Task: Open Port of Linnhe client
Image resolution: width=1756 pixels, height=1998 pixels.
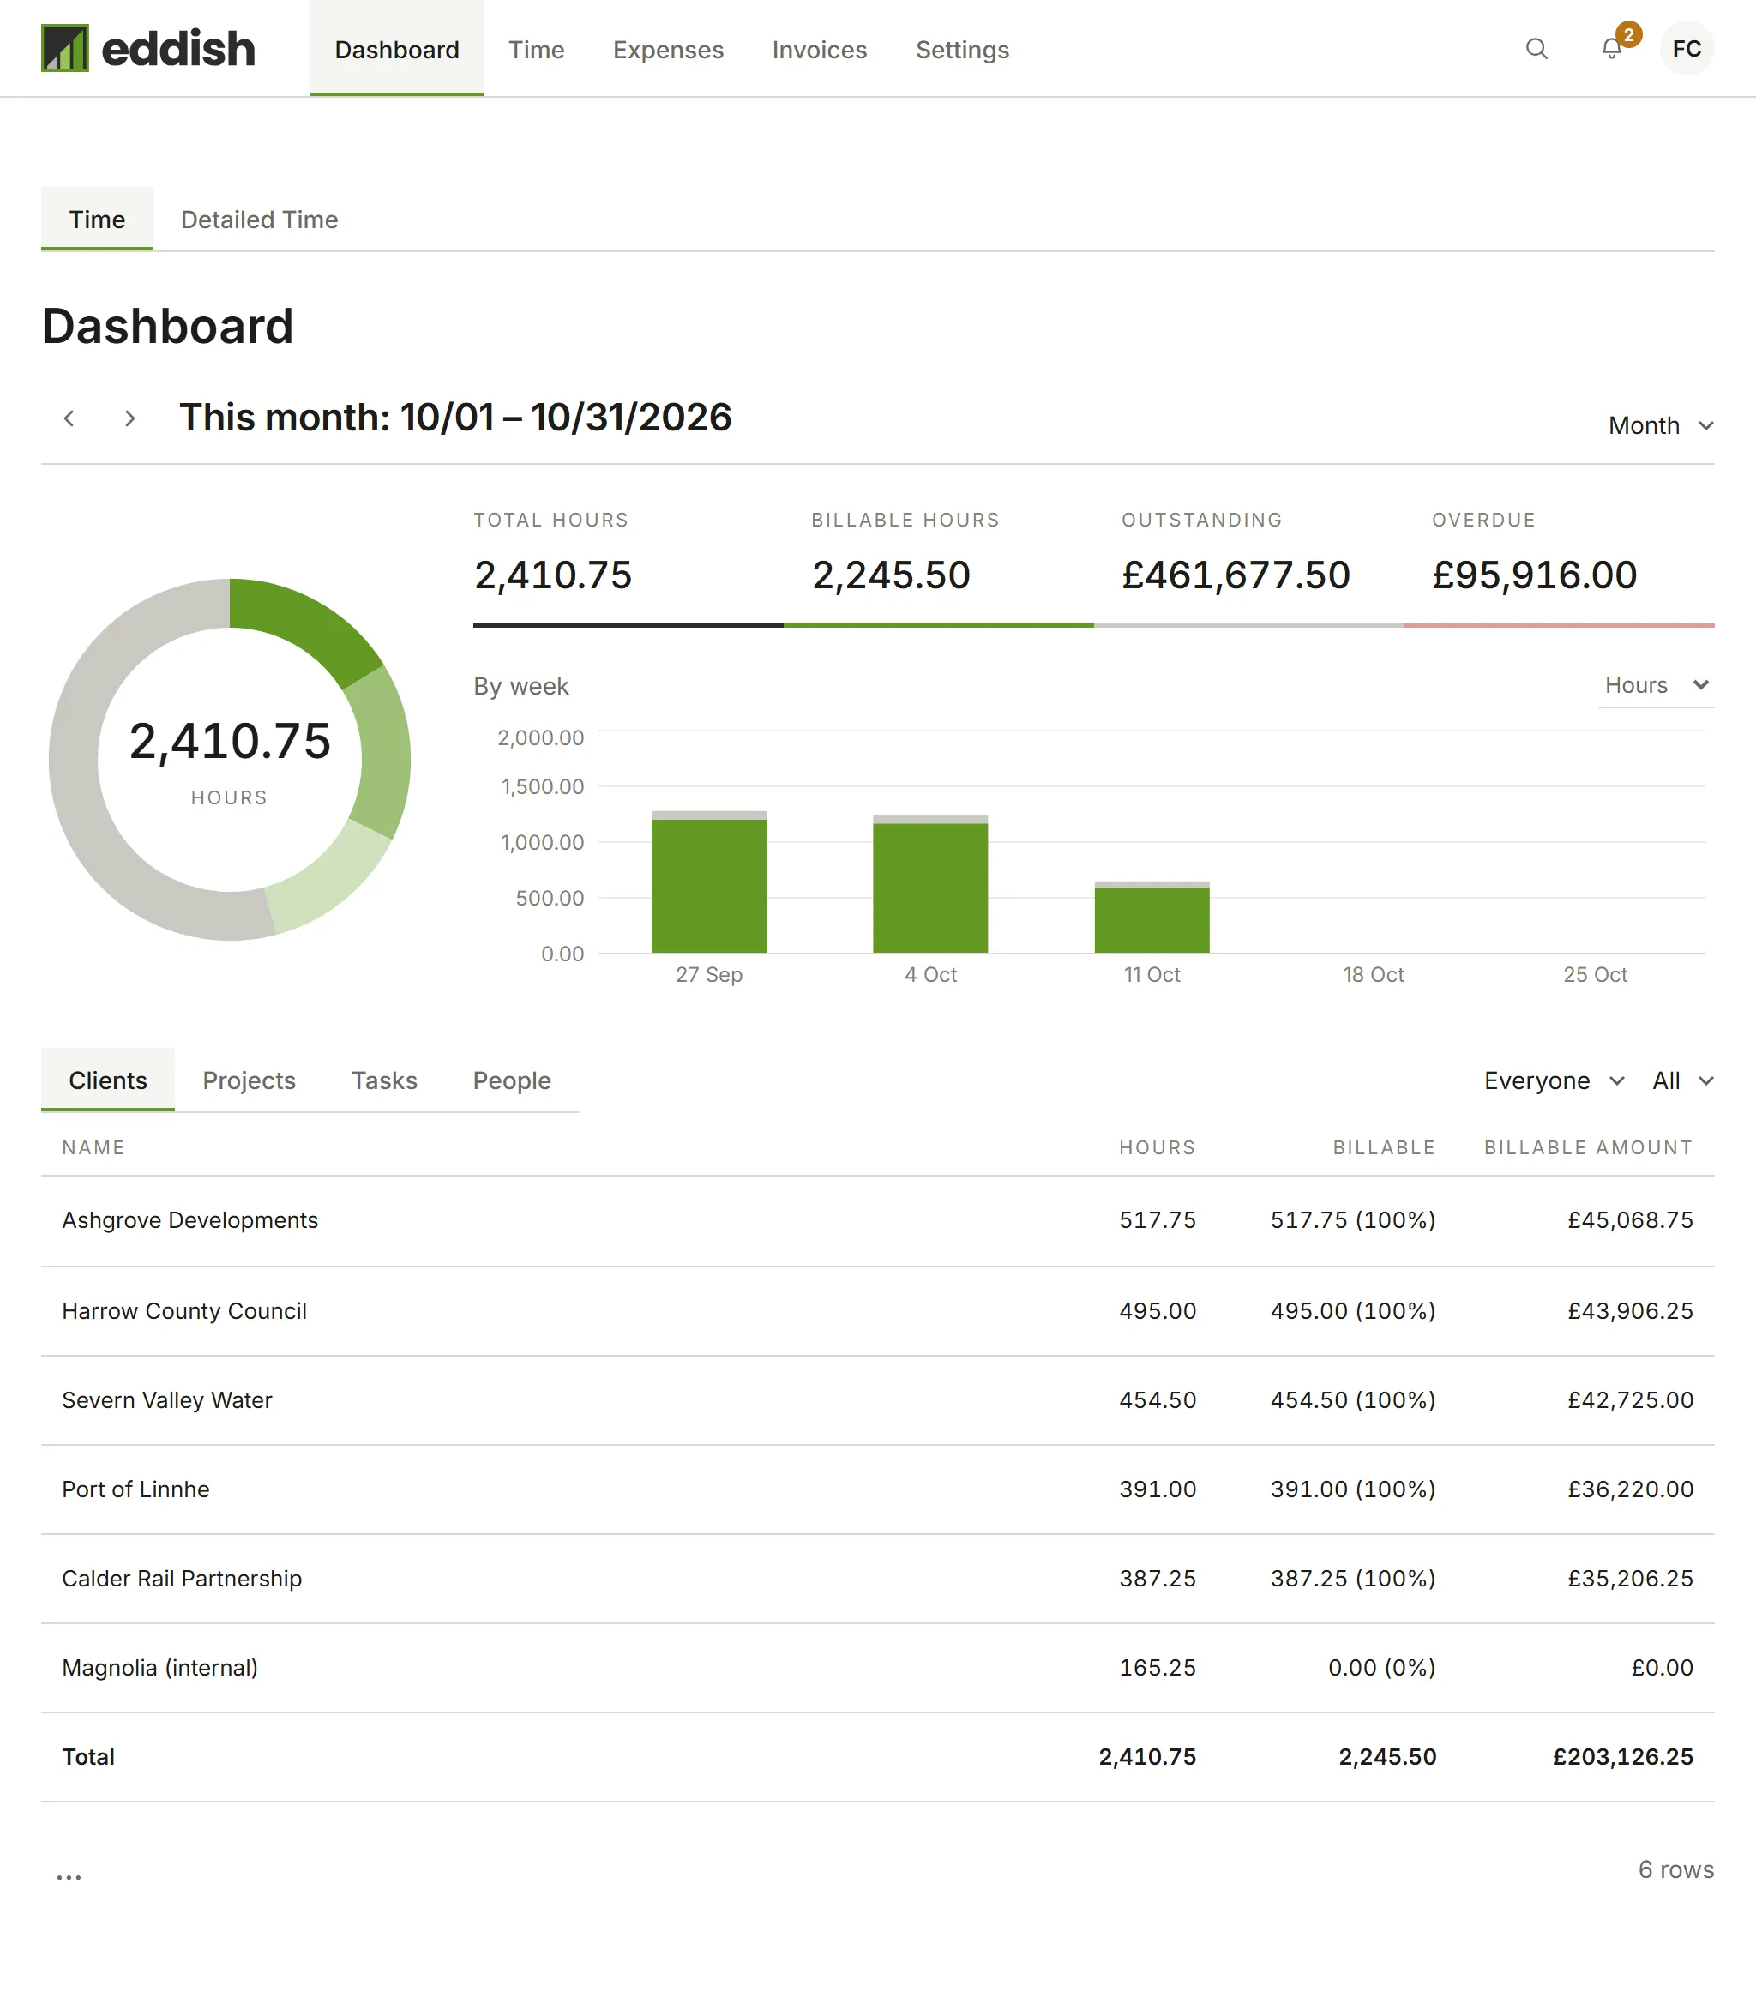Action: [x=135, y=1489]
